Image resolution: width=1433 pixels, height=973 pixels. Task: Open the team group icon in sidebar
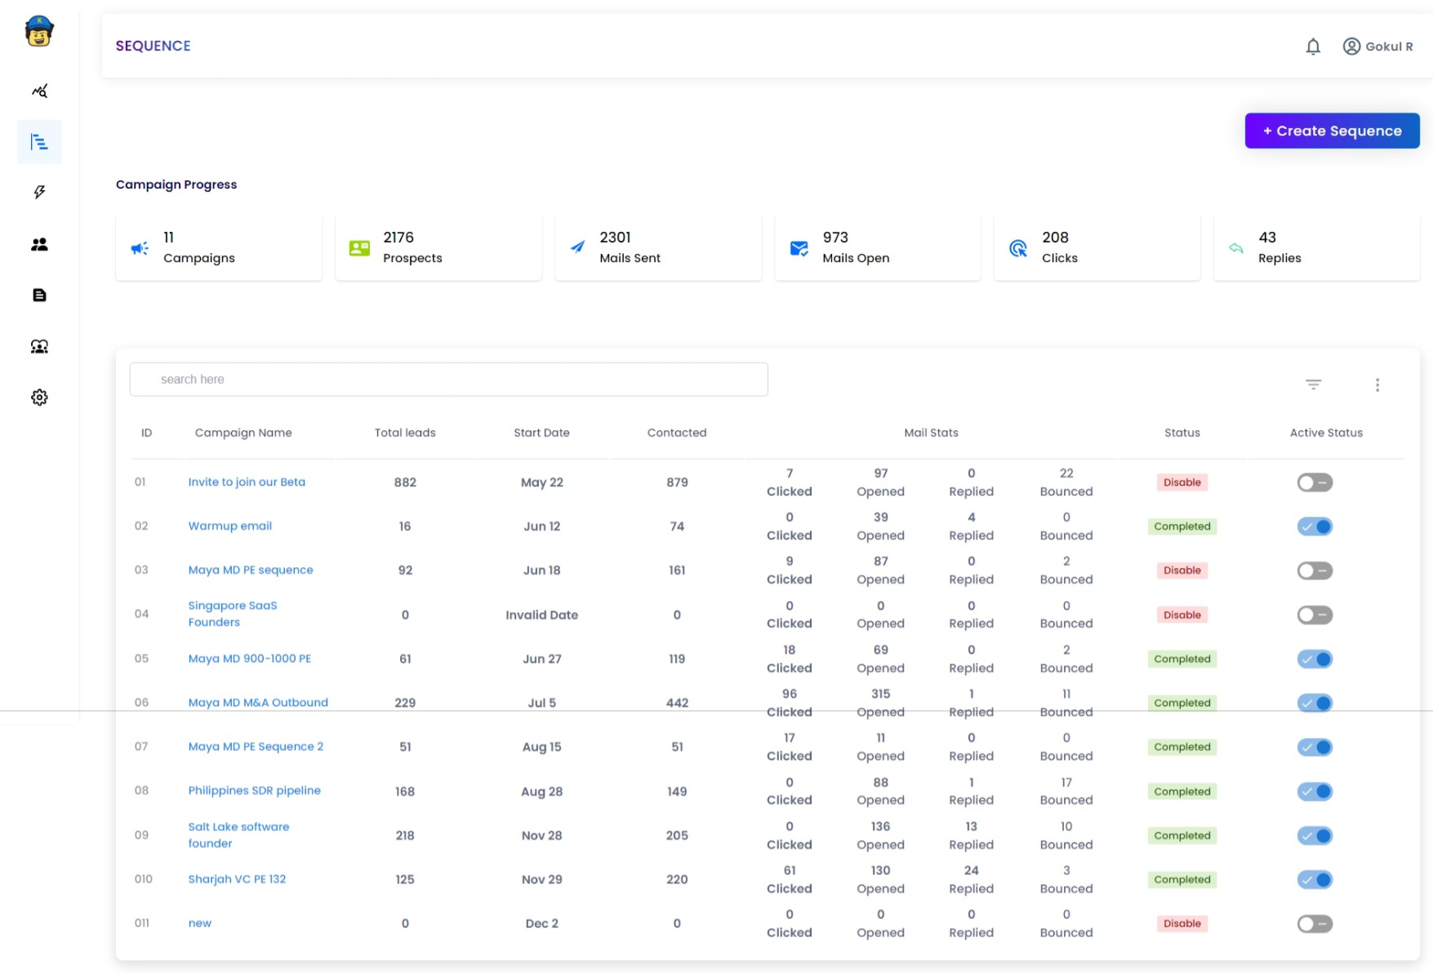(x=39, y=347)
